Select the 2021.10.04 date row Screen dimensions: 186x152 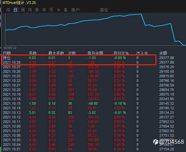tap(12, 144)
